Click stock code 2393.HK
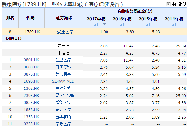This screenshot has height=126, width=188. [x=31, y=95]
